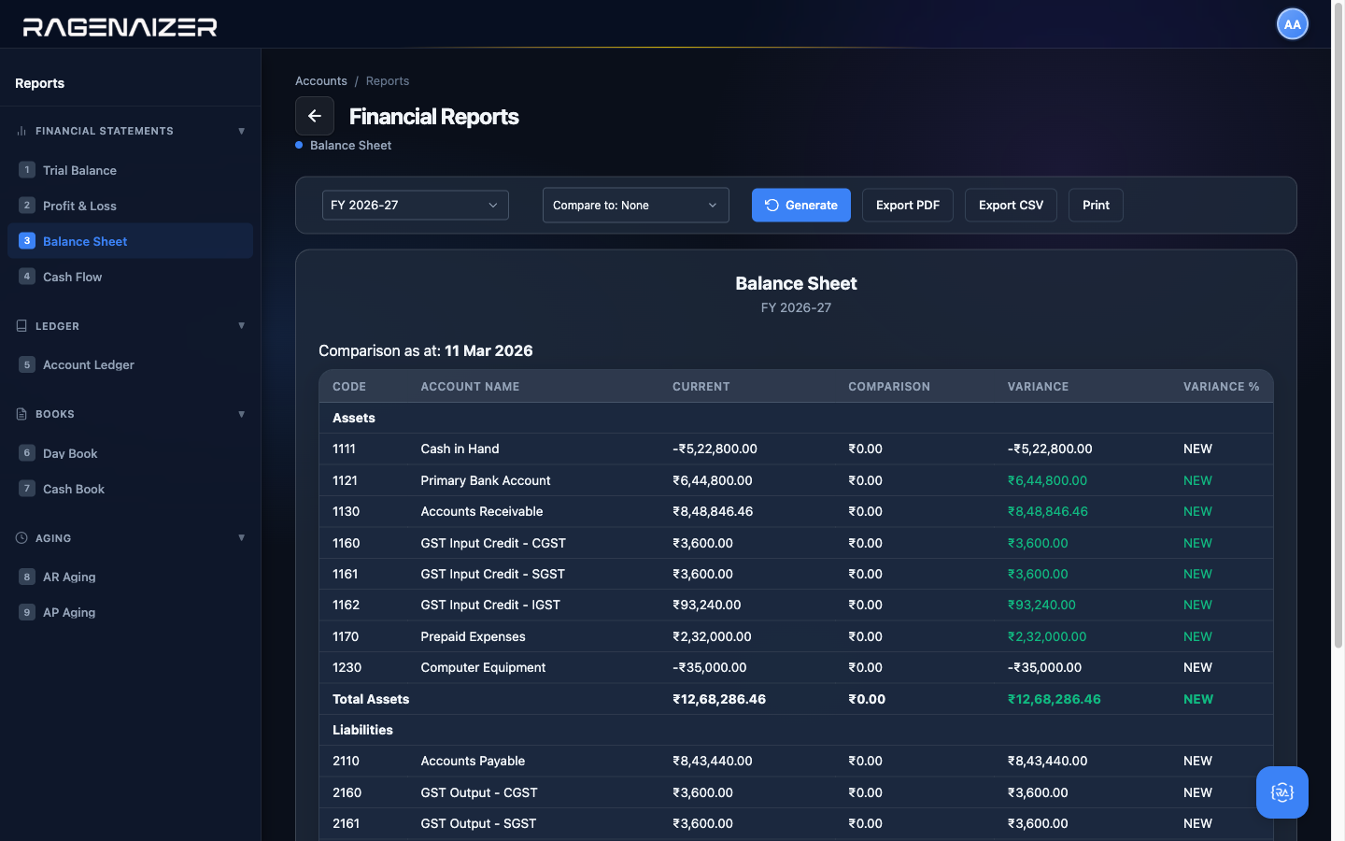Click the Total Assets row label
This screenshot has width=1345, height=841.
pyautogui.click(x=371, y=699)
